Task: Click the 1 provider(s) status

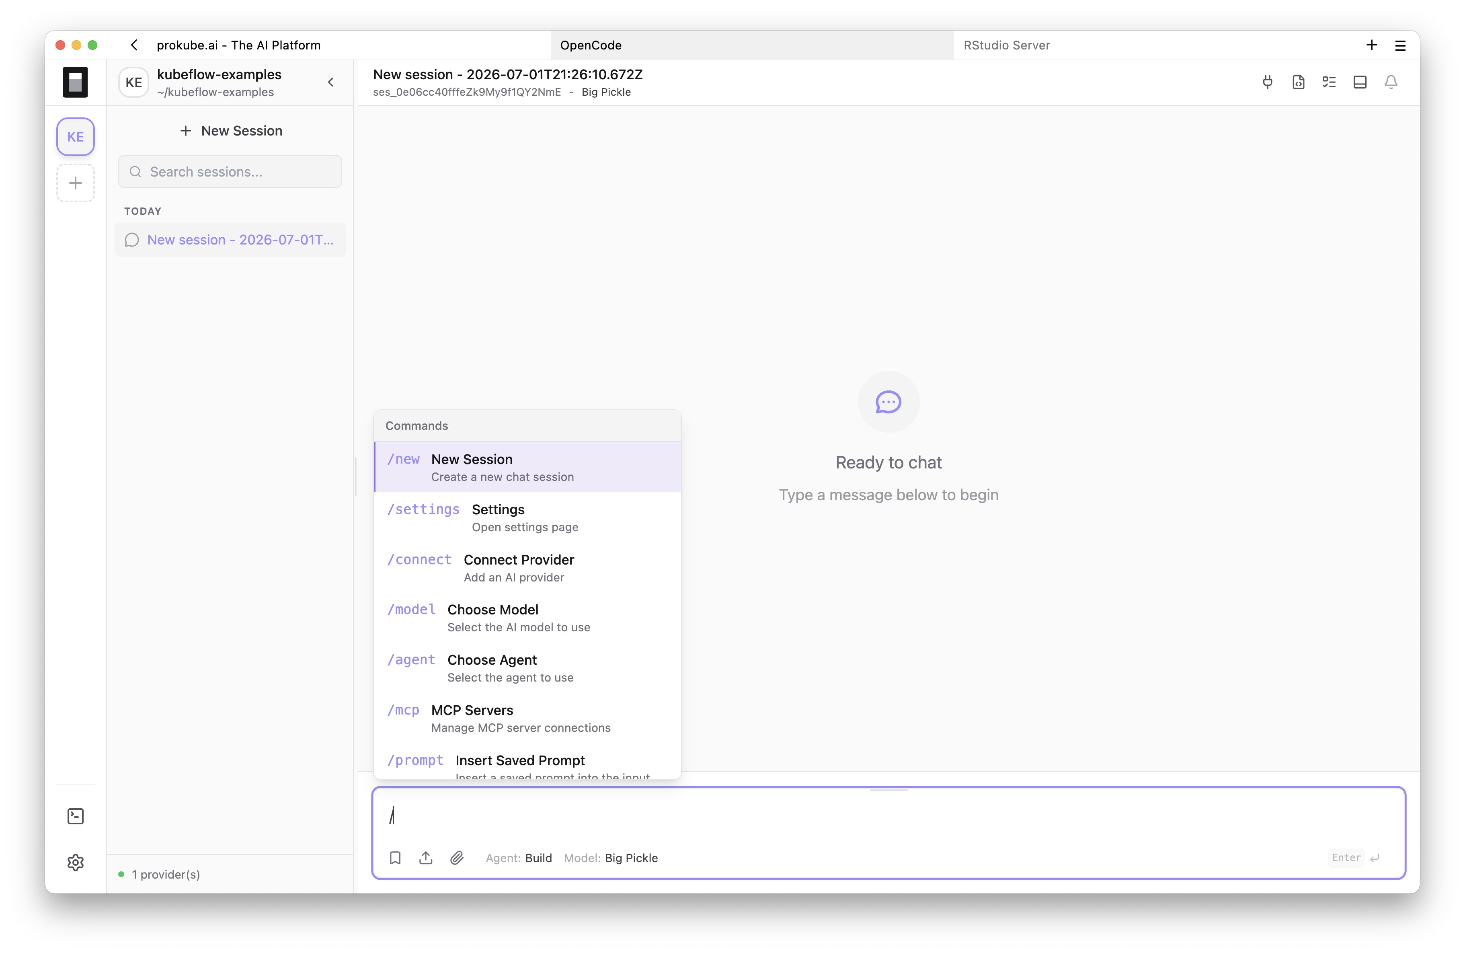Action: (159, 874)
